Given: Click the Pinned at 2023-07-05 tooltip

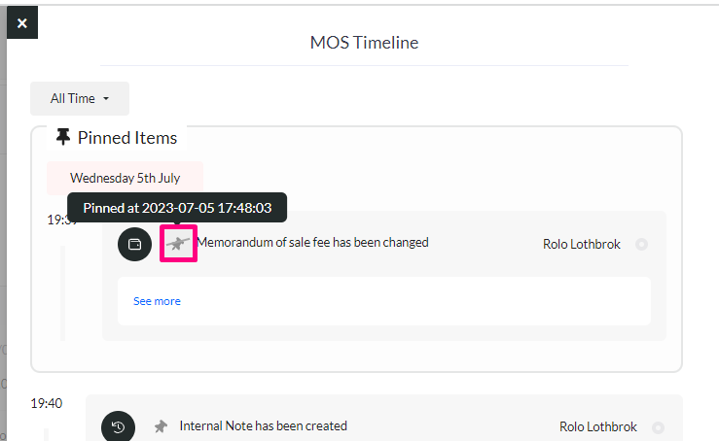Looking at the screenshot, I should (177, 208).
